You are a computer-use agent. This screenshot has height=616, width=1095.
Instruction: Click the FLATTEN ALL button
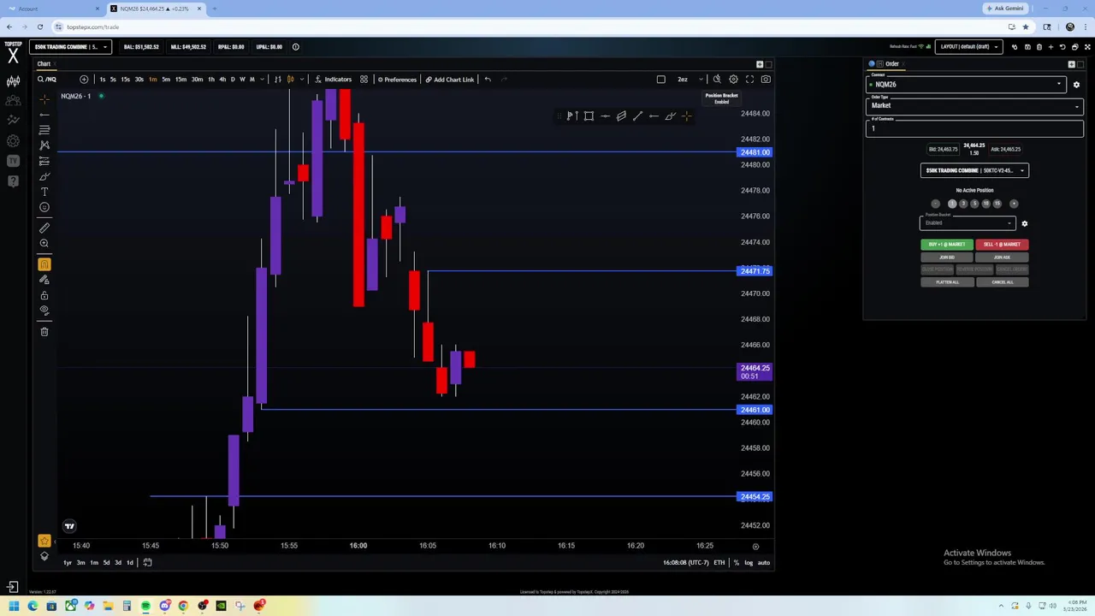click(x=947, y=282)
